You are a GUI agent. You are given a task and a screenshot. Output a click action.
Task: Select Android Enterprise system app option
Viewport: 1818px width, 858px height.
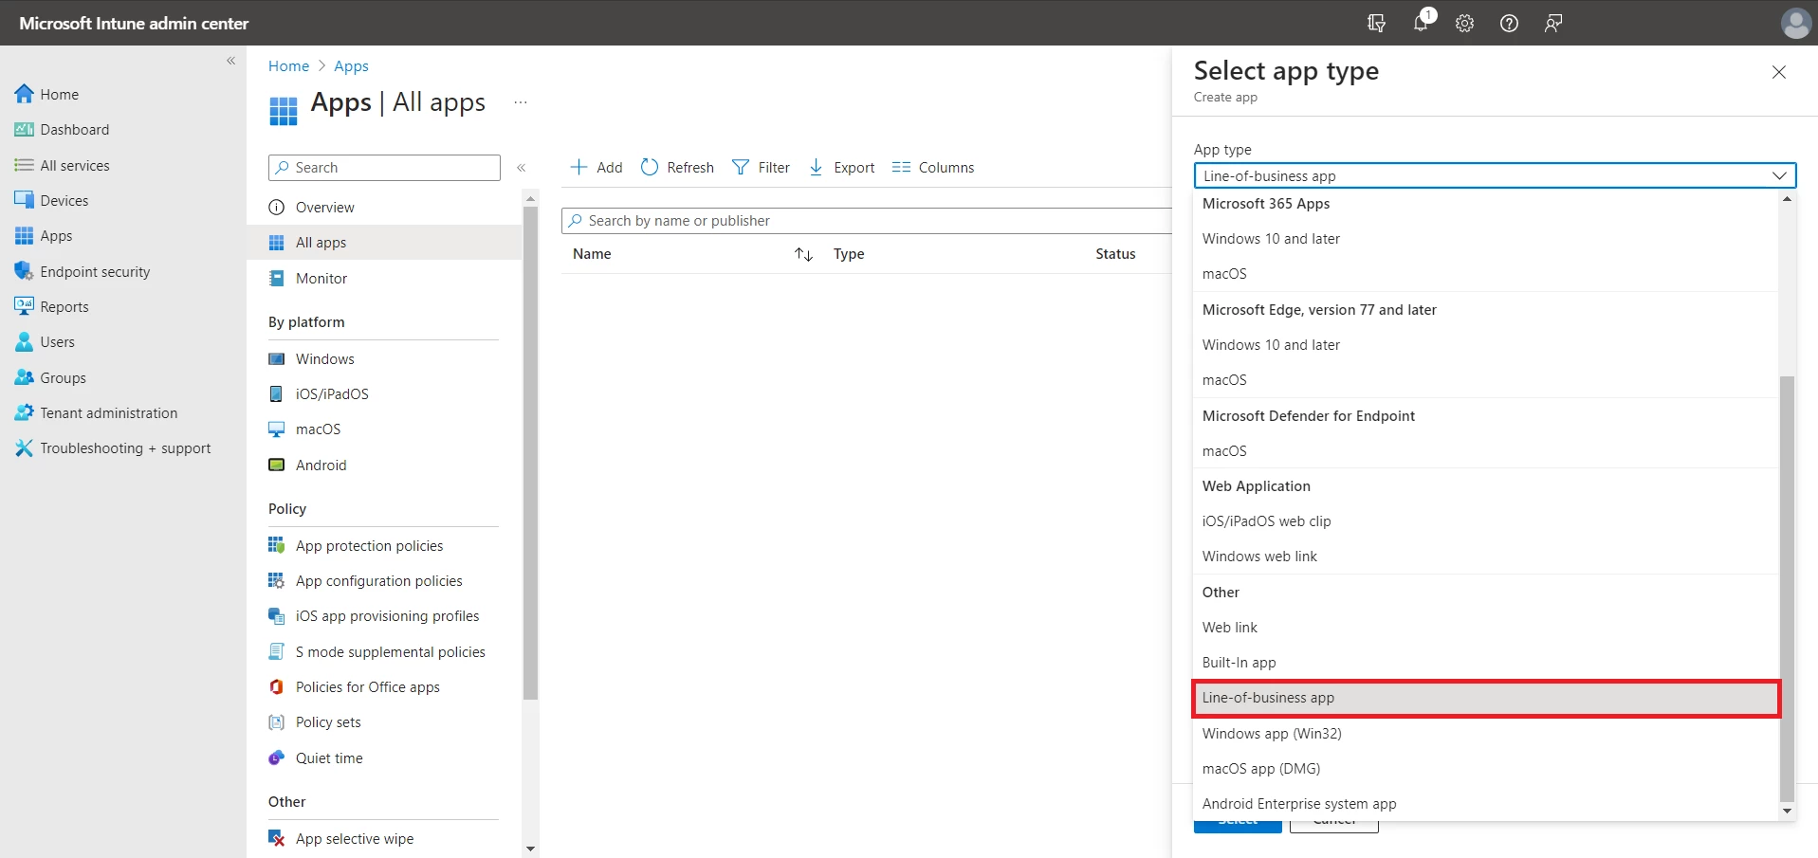(1486, 804)
